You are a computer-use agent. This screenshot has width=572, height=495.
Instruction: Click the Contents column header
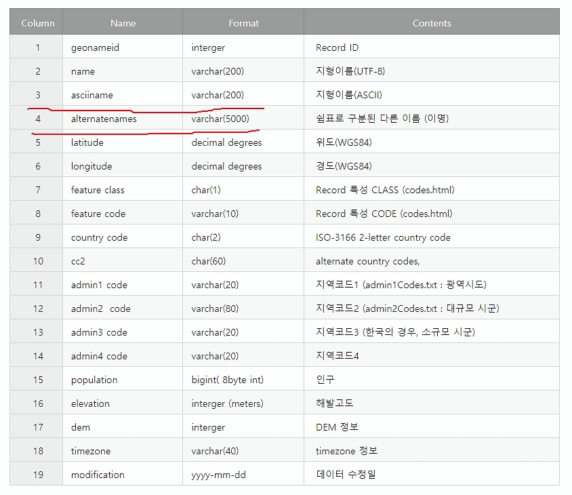coord(431,23)
